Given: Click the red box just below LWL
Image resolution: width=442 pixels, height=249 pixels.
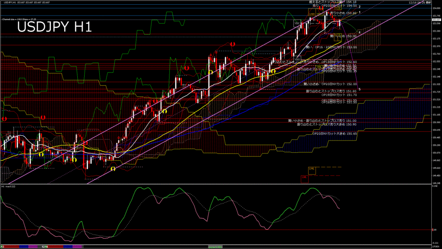Looking at the screenshot, I should (x=304, y=177).
